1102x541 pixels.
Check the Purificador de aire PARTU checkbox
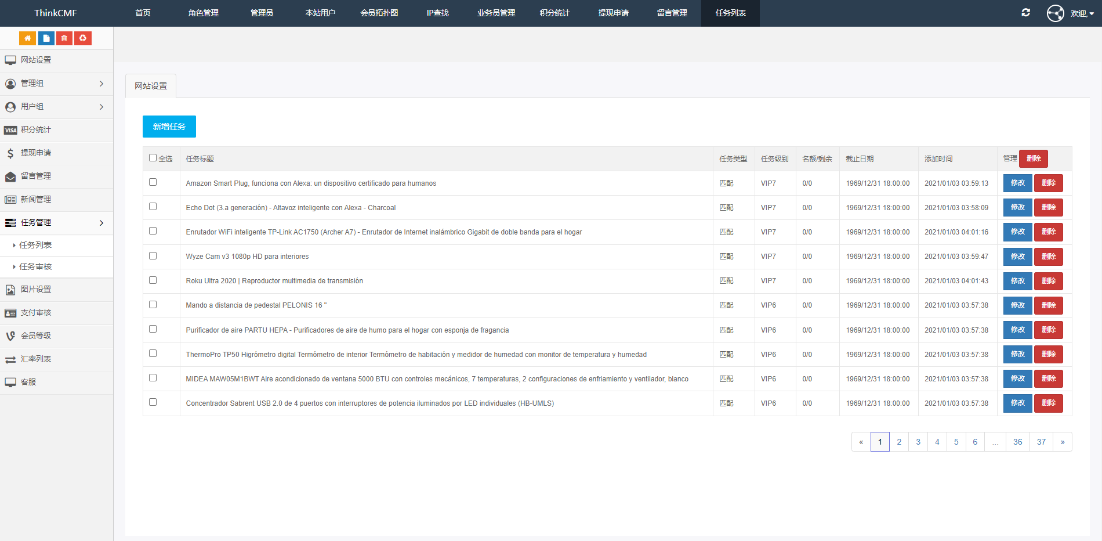tap(153, 329)
